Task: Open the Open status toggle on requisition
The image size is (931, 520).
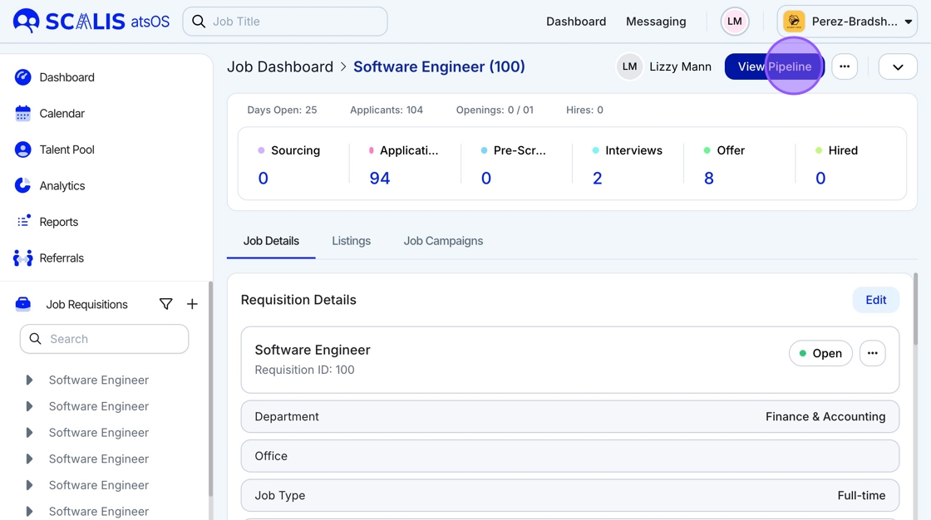Action: coord(820,353)
